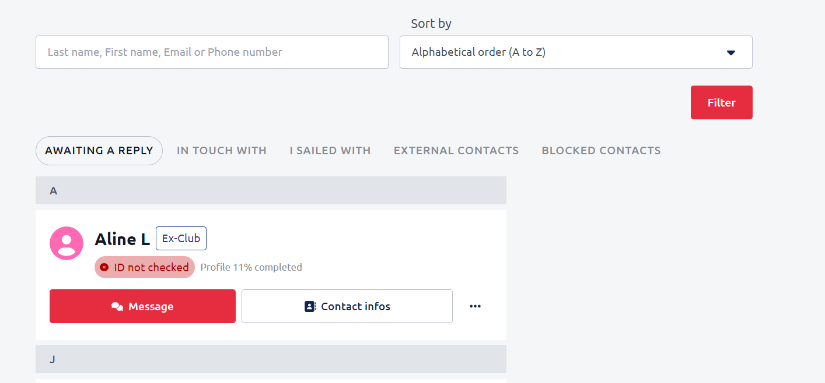View the Blocked Contacts tab
This screenshot has height=383, width=825.
[601, 151]
